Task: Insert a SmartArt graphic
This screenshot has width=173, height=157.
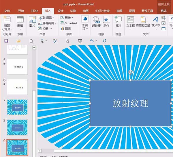Action: (x=69, y=23)
